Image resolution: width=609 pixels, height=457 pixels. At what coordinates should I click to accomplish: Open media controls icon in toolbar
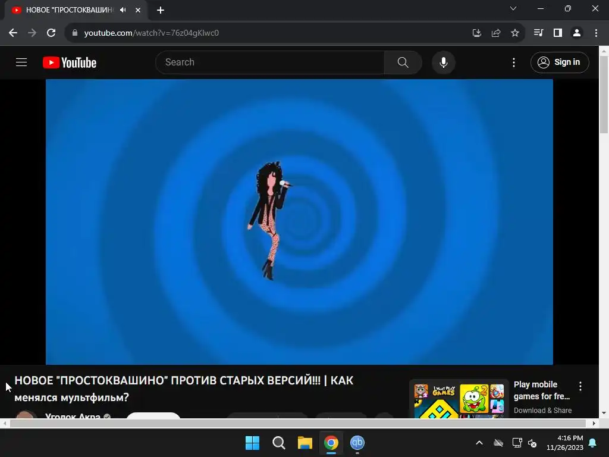point(538,33)
